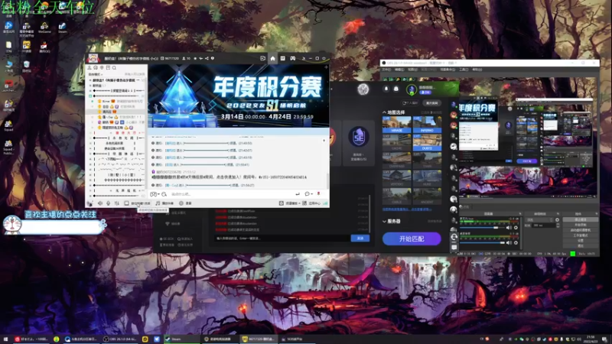Open the 文件 File menu in OBS
Image resolution: width=612 pixels, height=344 pixels.
[386, 70]
